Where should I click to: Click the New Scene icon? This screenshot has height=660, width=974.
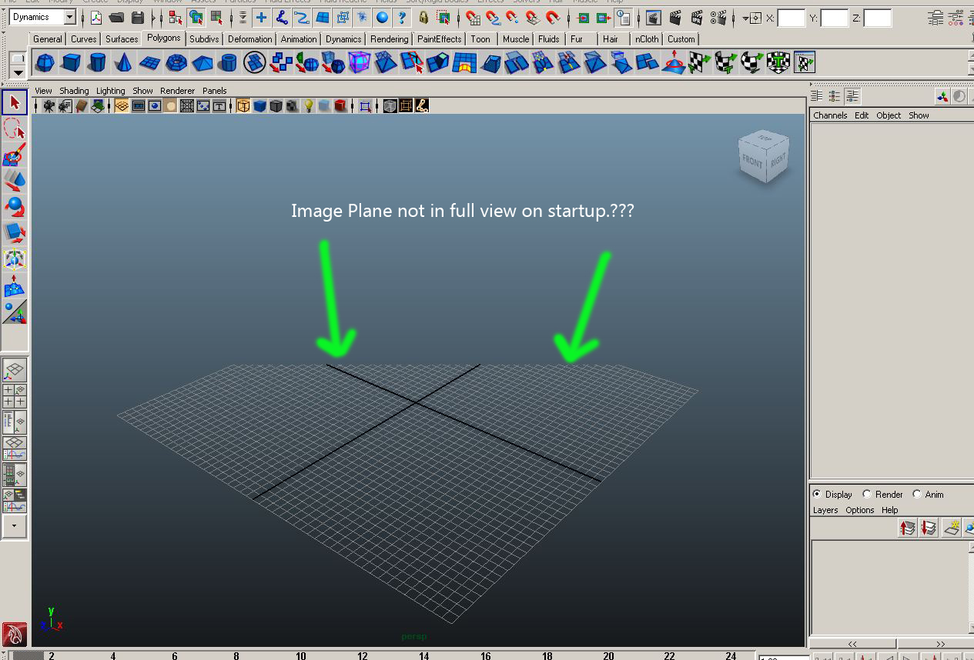[96, 17]
